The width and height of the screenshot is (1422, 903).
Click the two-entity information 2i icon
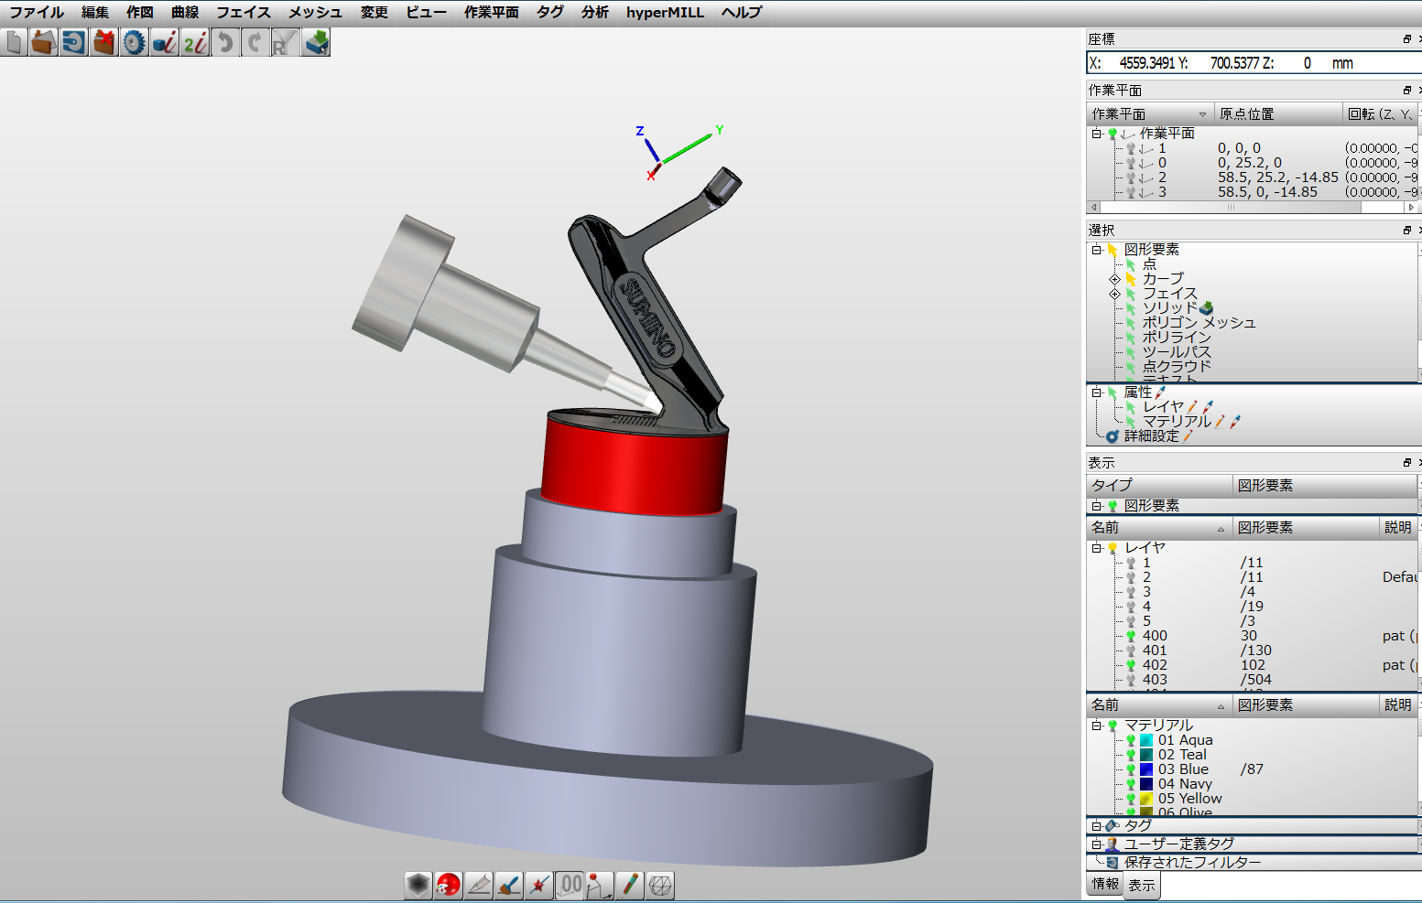tap(194, 43)
